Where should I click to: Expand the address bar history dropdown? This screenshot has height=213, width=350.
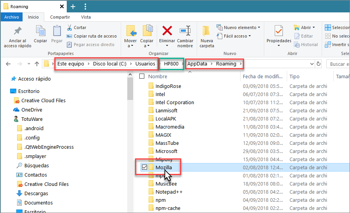click(312, 64)
